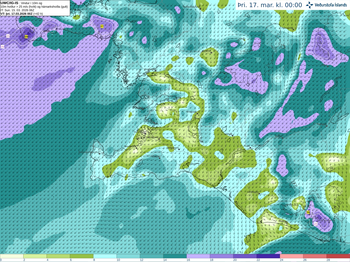Click the Skálholt station label
The width and height of the screenshot is (350, 262).
[228, 134]
